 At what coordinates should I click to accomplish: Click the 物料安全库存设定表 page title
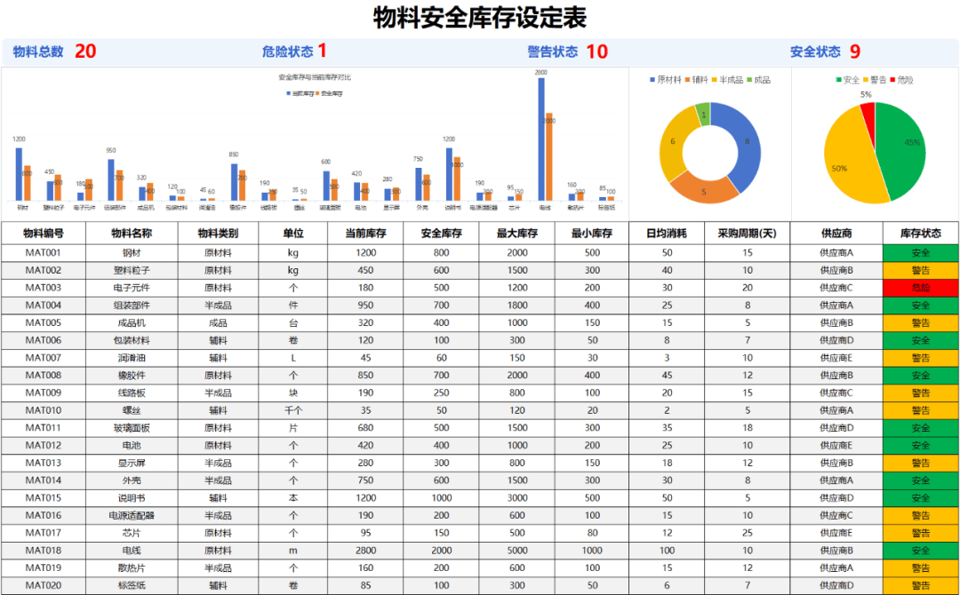pyautogui.click(x=480, y=18)
